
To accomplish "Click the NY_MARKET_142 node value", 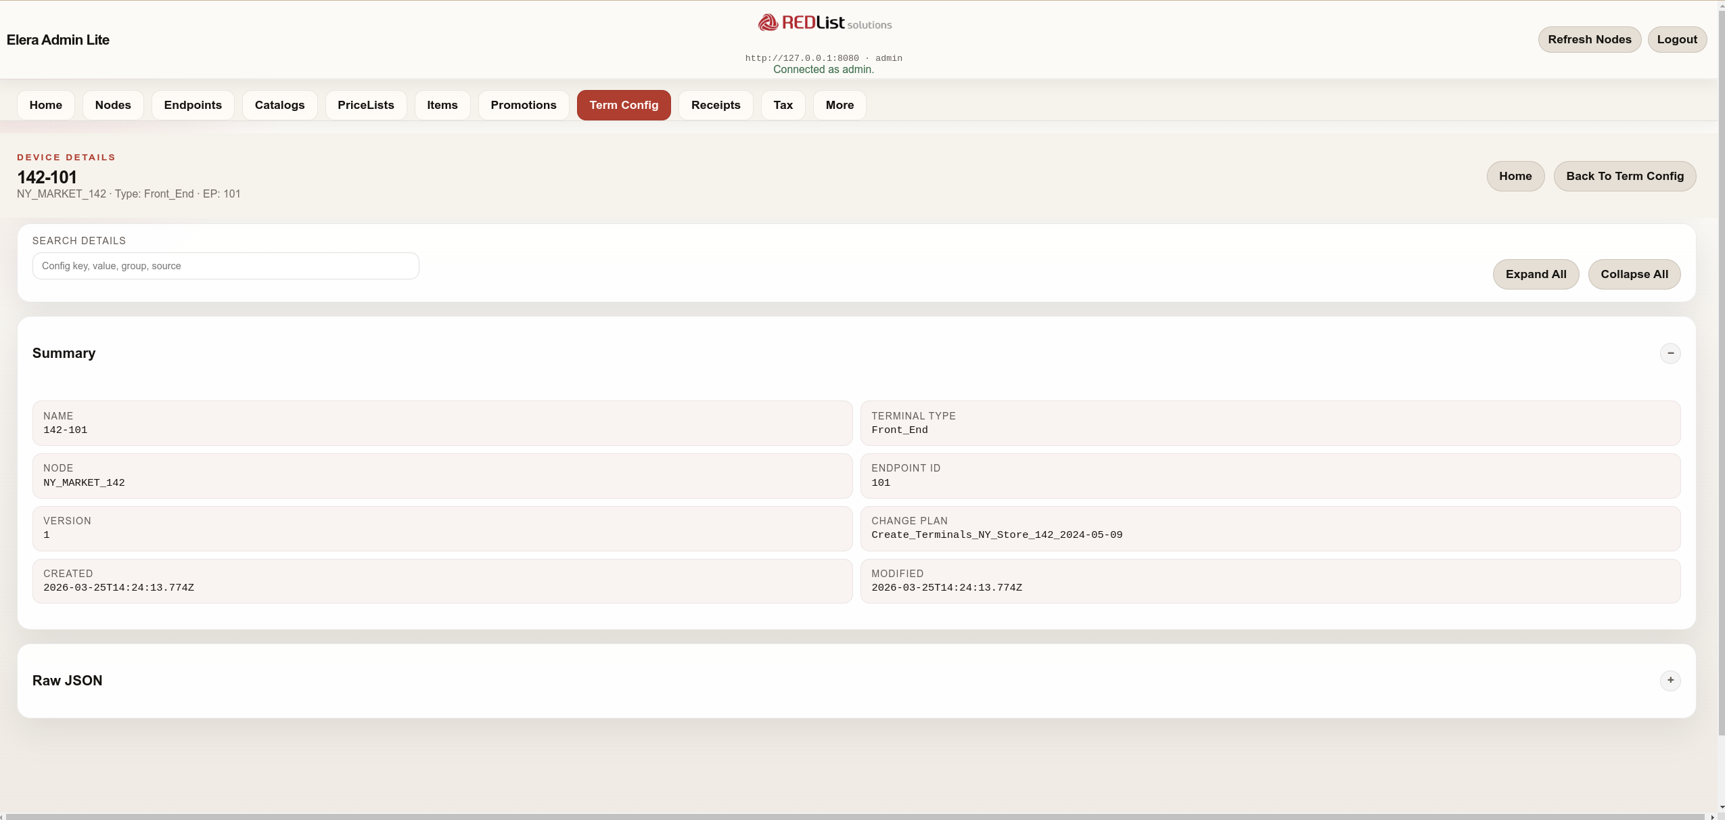I will 84,482.
